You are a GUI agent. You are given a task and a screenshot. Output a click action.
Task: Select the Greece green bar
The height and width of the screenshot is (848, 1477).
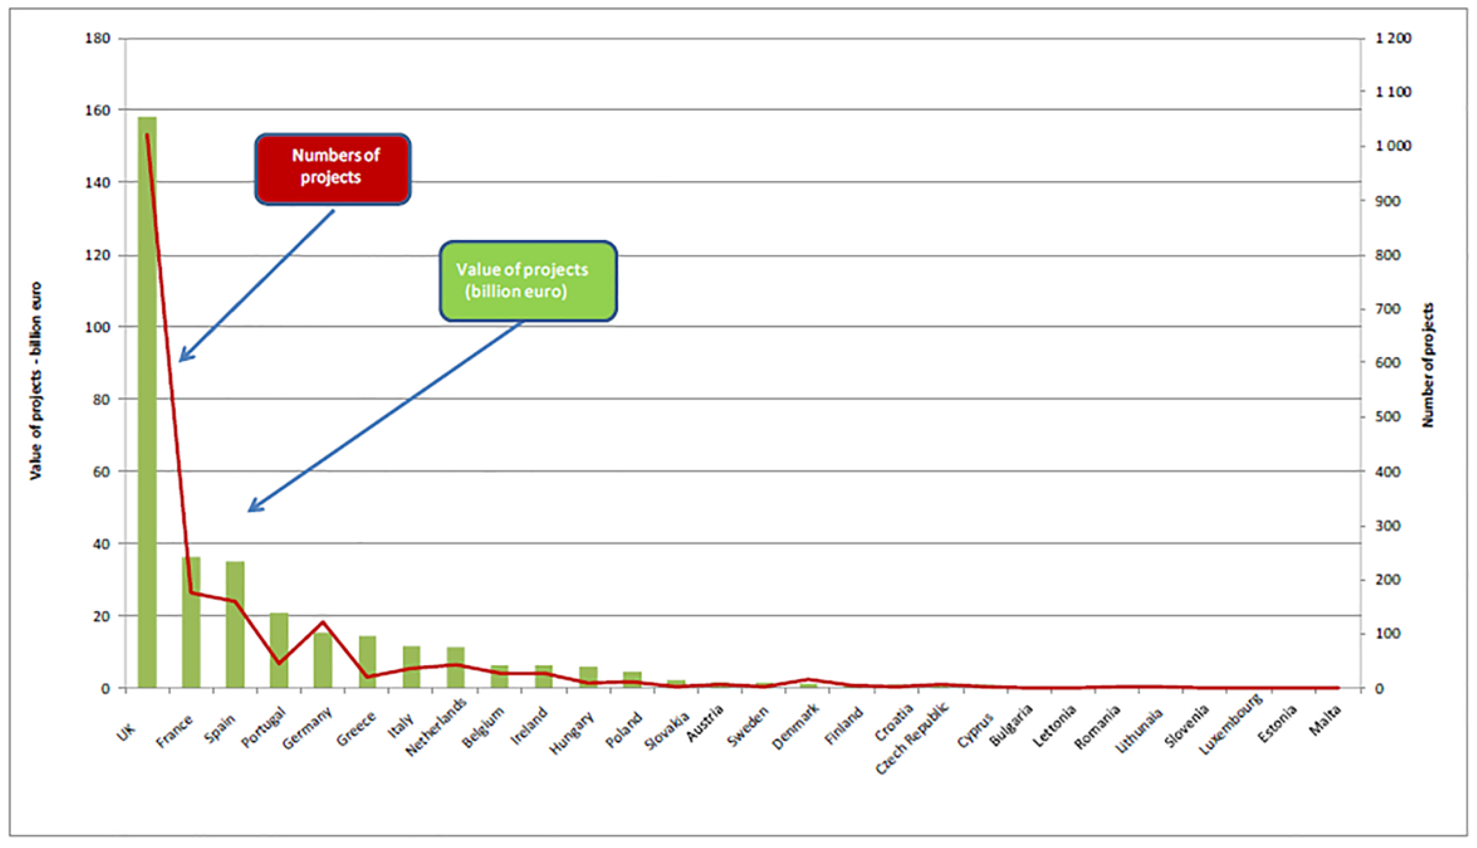pyautogui.click(x=367, y=662)
